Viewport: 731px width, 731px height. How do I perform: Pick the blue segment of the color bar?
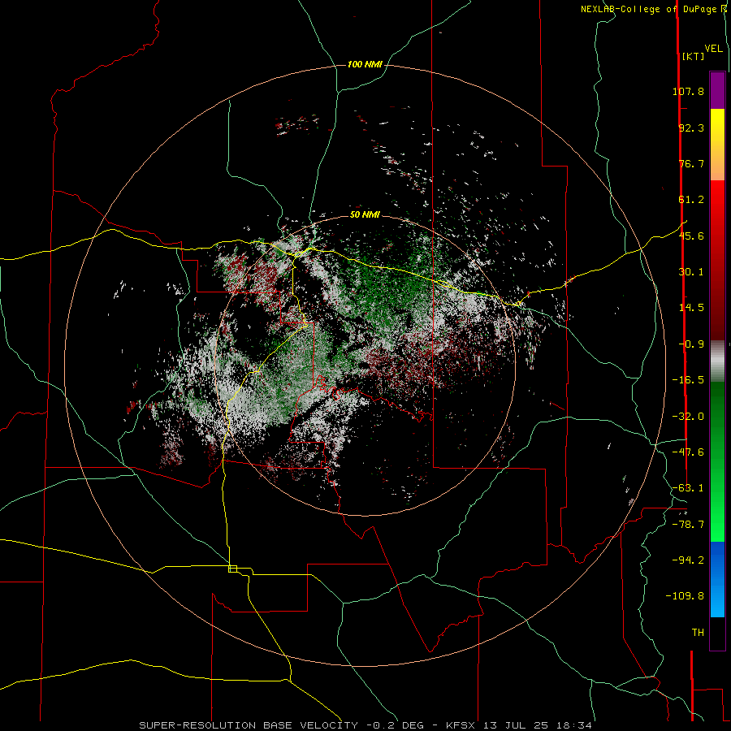coord(717,579)
